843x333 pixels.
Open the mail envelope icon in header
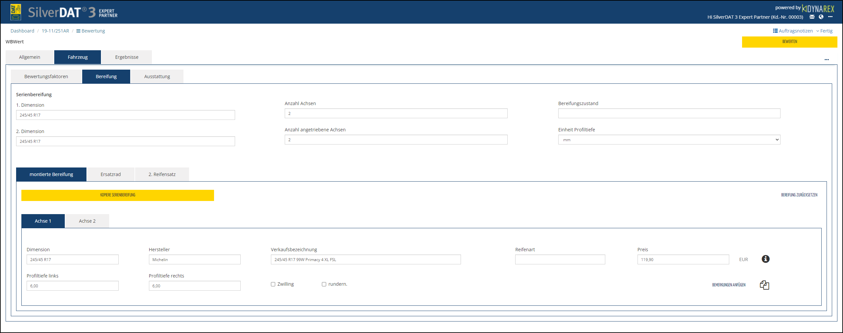812,17
